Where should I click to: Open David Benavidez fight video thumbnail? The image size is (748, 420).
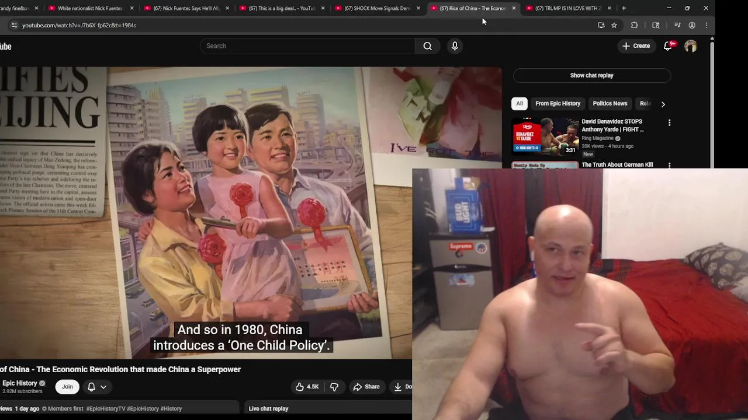tap(545, 136)
